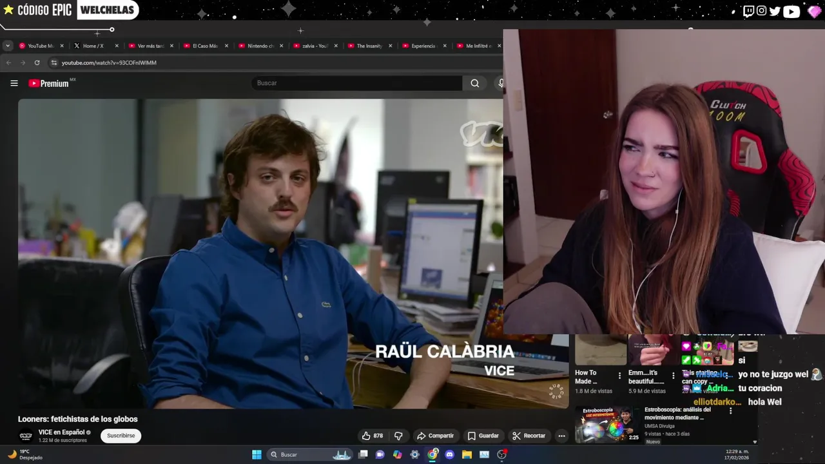Image resolution: width=825 pixels, height=464 pixels.
Task: Close the Home / X tab
Action: coord(117,46)
